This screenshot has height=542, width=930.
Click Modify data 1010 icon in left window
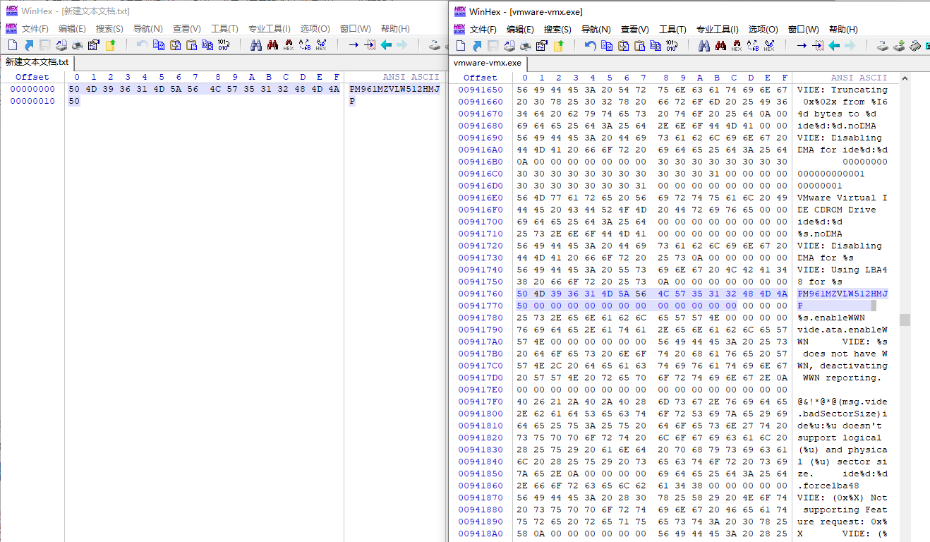[223, 45]
